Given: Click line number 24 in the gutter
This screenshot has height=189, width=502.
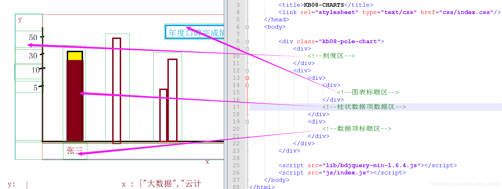Looking at the screenshot, I should 236,158.
